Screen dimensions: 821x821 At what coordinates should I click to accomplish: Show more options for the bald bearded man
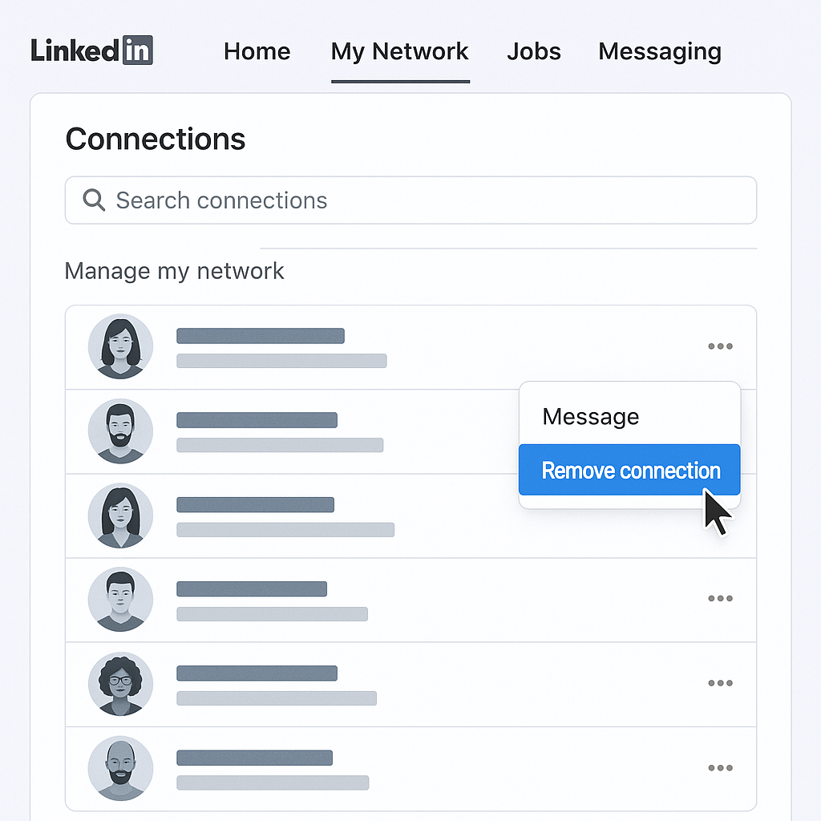(720, 768)
